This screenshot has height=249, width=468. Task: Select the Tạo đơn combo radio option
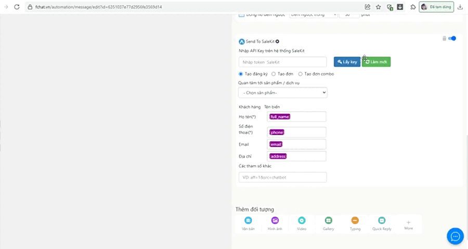[x=300, y=74]
